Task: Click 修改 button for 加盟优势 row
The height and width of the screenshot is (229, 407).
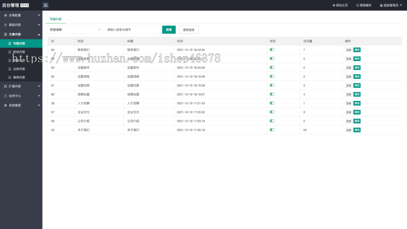Action: (357, 86)
